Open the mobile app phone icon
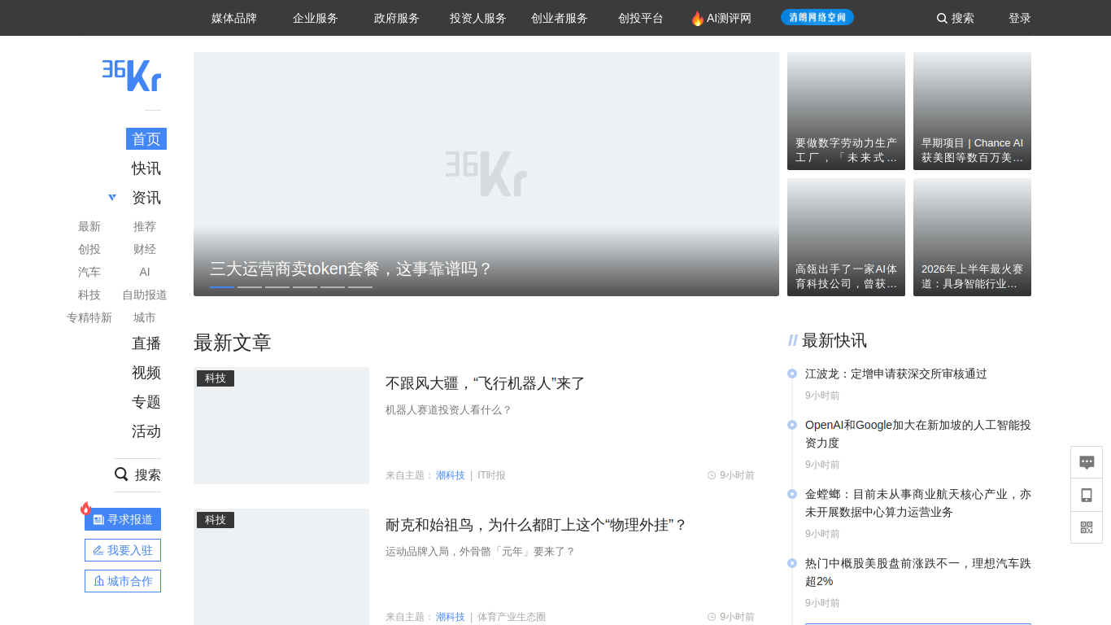1111x625 pixels. point(1087,495)
